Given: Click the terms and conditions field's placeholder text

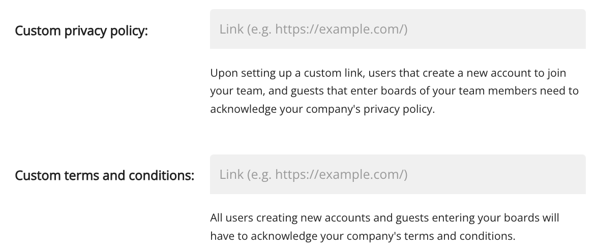Looking at the screenshot, I should (x=313, y=175).
